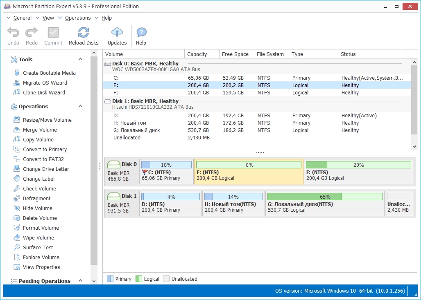Select the Unallocated block on Disk 1

tap(399, 204)
